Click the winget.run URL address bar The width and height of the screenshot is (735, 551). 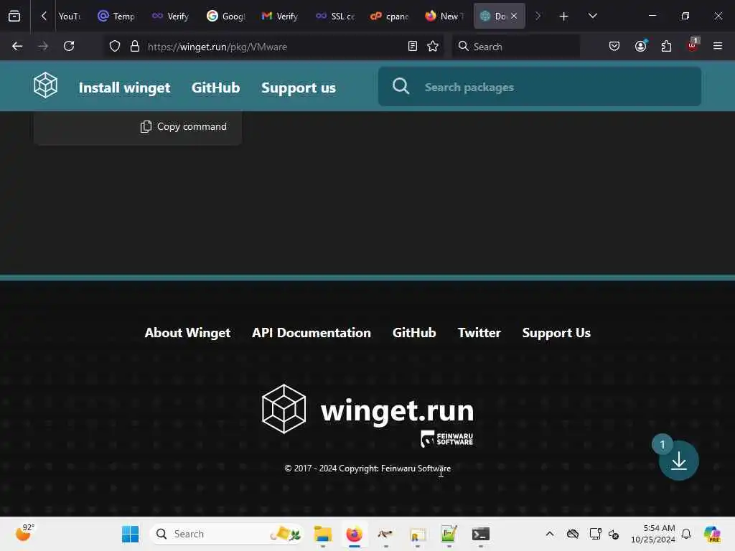tap(272, 47)
